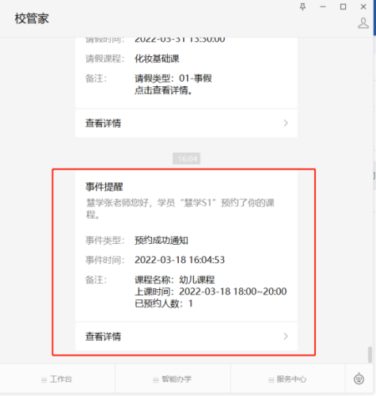Expand leave request card via chevron arrow
The width and height of the screenshot is (376, 396).
pos(286,123)
